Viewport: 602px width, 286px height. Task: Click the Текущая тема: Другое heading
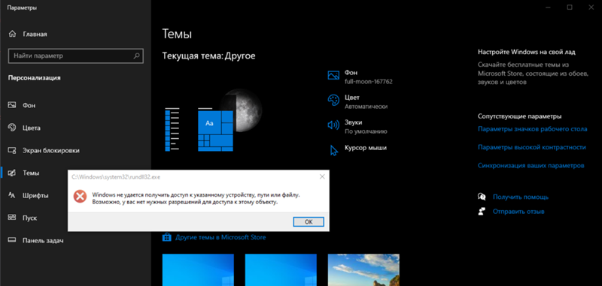tap(209, 56)
